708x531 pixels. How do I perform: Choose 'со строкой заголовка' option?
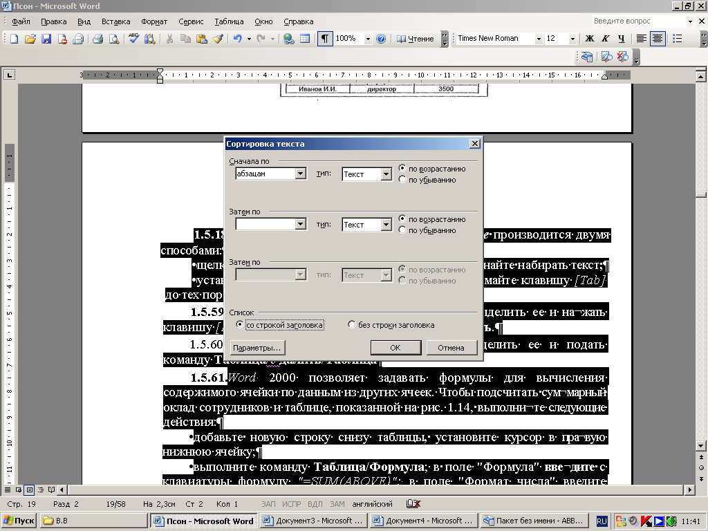point(239,325)
